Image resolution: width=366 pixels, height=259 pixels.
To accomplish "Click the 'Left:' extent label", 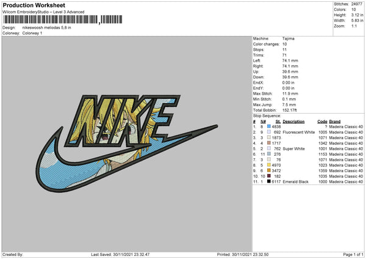I will 257,60.
